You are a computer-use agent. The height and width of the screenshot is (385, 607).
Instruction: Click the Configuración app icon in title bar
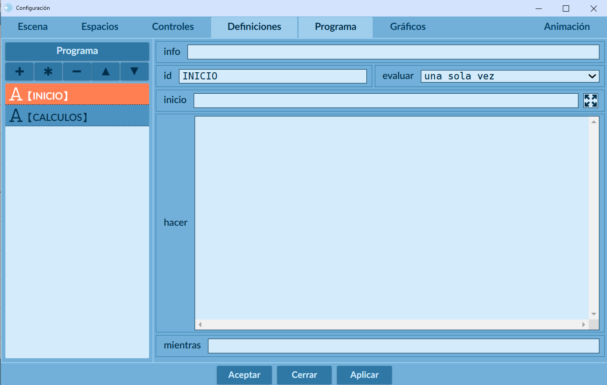pyautogui.click(x=8, y=8)
